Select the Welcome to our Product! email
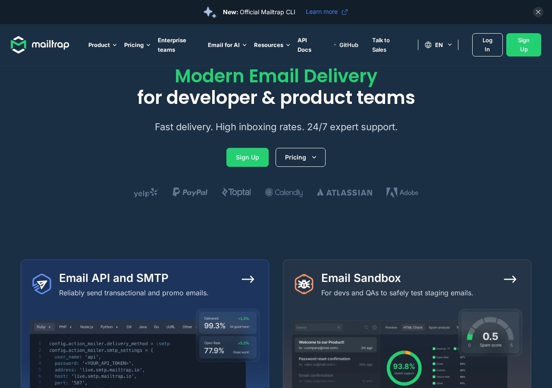 coord(336,344)
